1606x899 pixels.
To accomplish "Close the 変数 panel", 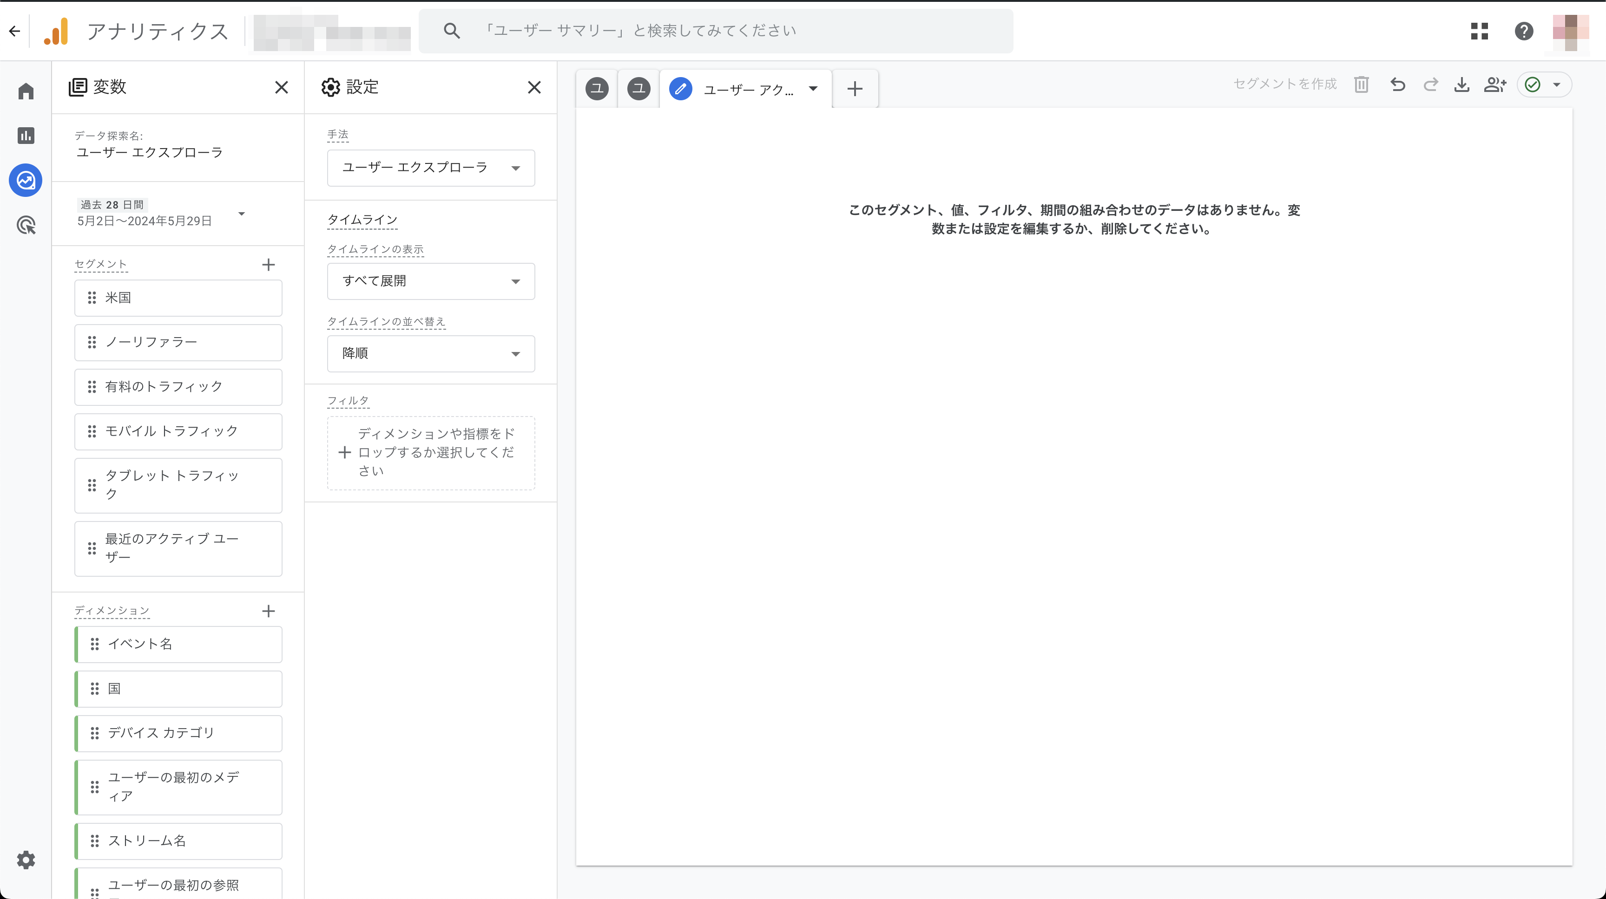I will (x=281, y=87).
